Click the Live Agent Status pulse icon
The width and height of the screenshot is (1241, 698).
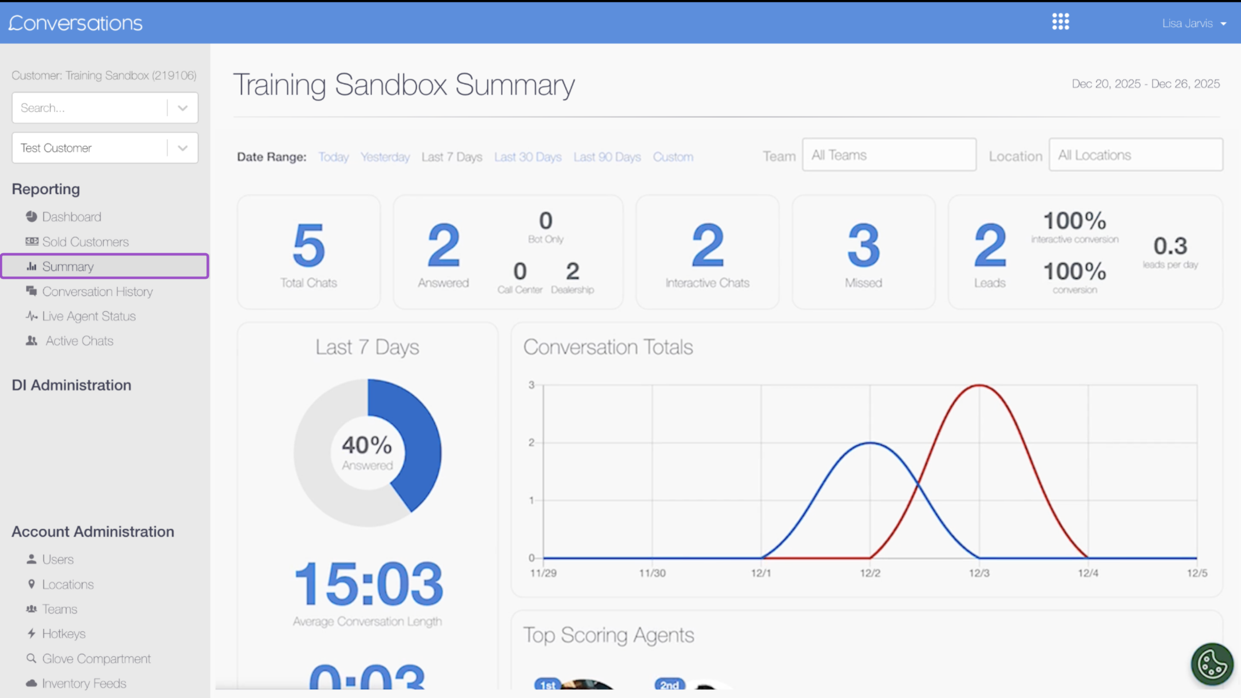32,316
